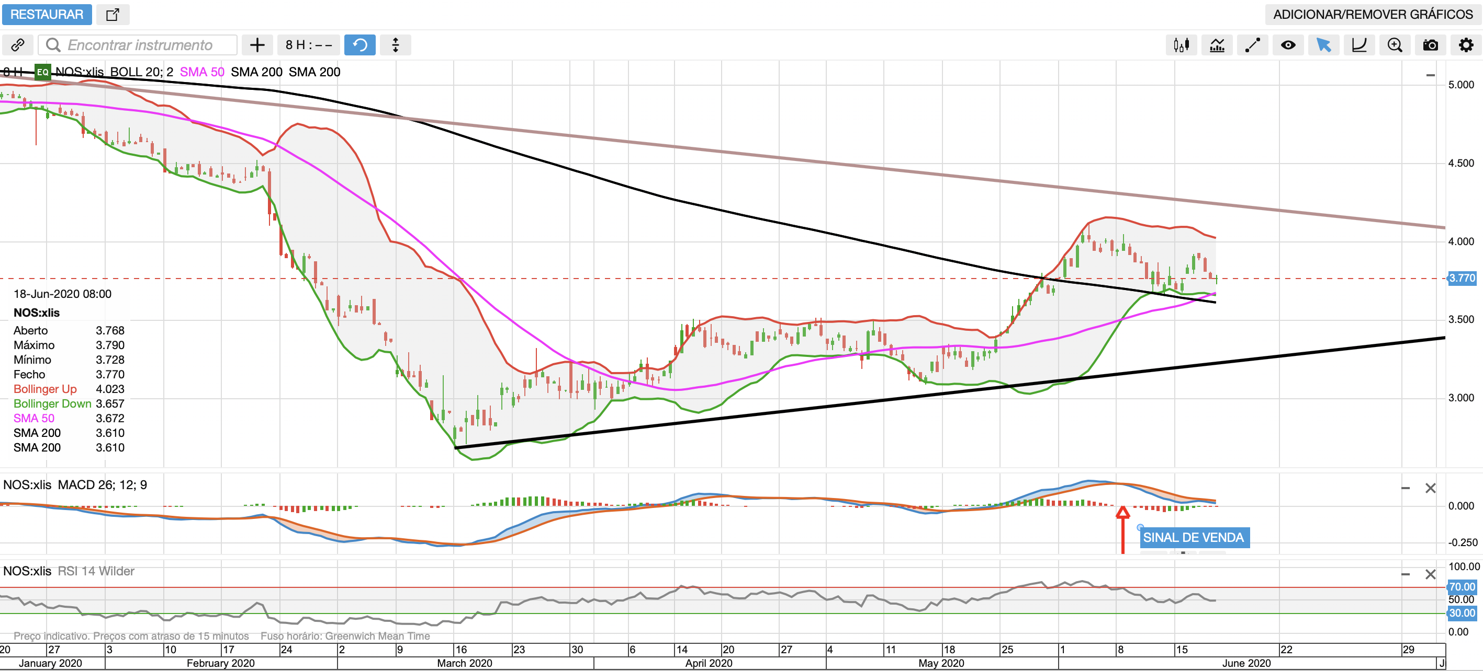Select the arrow cursor pointer tool
The height and width of the screenshot is (671, 1483).
click(1323, 45)
